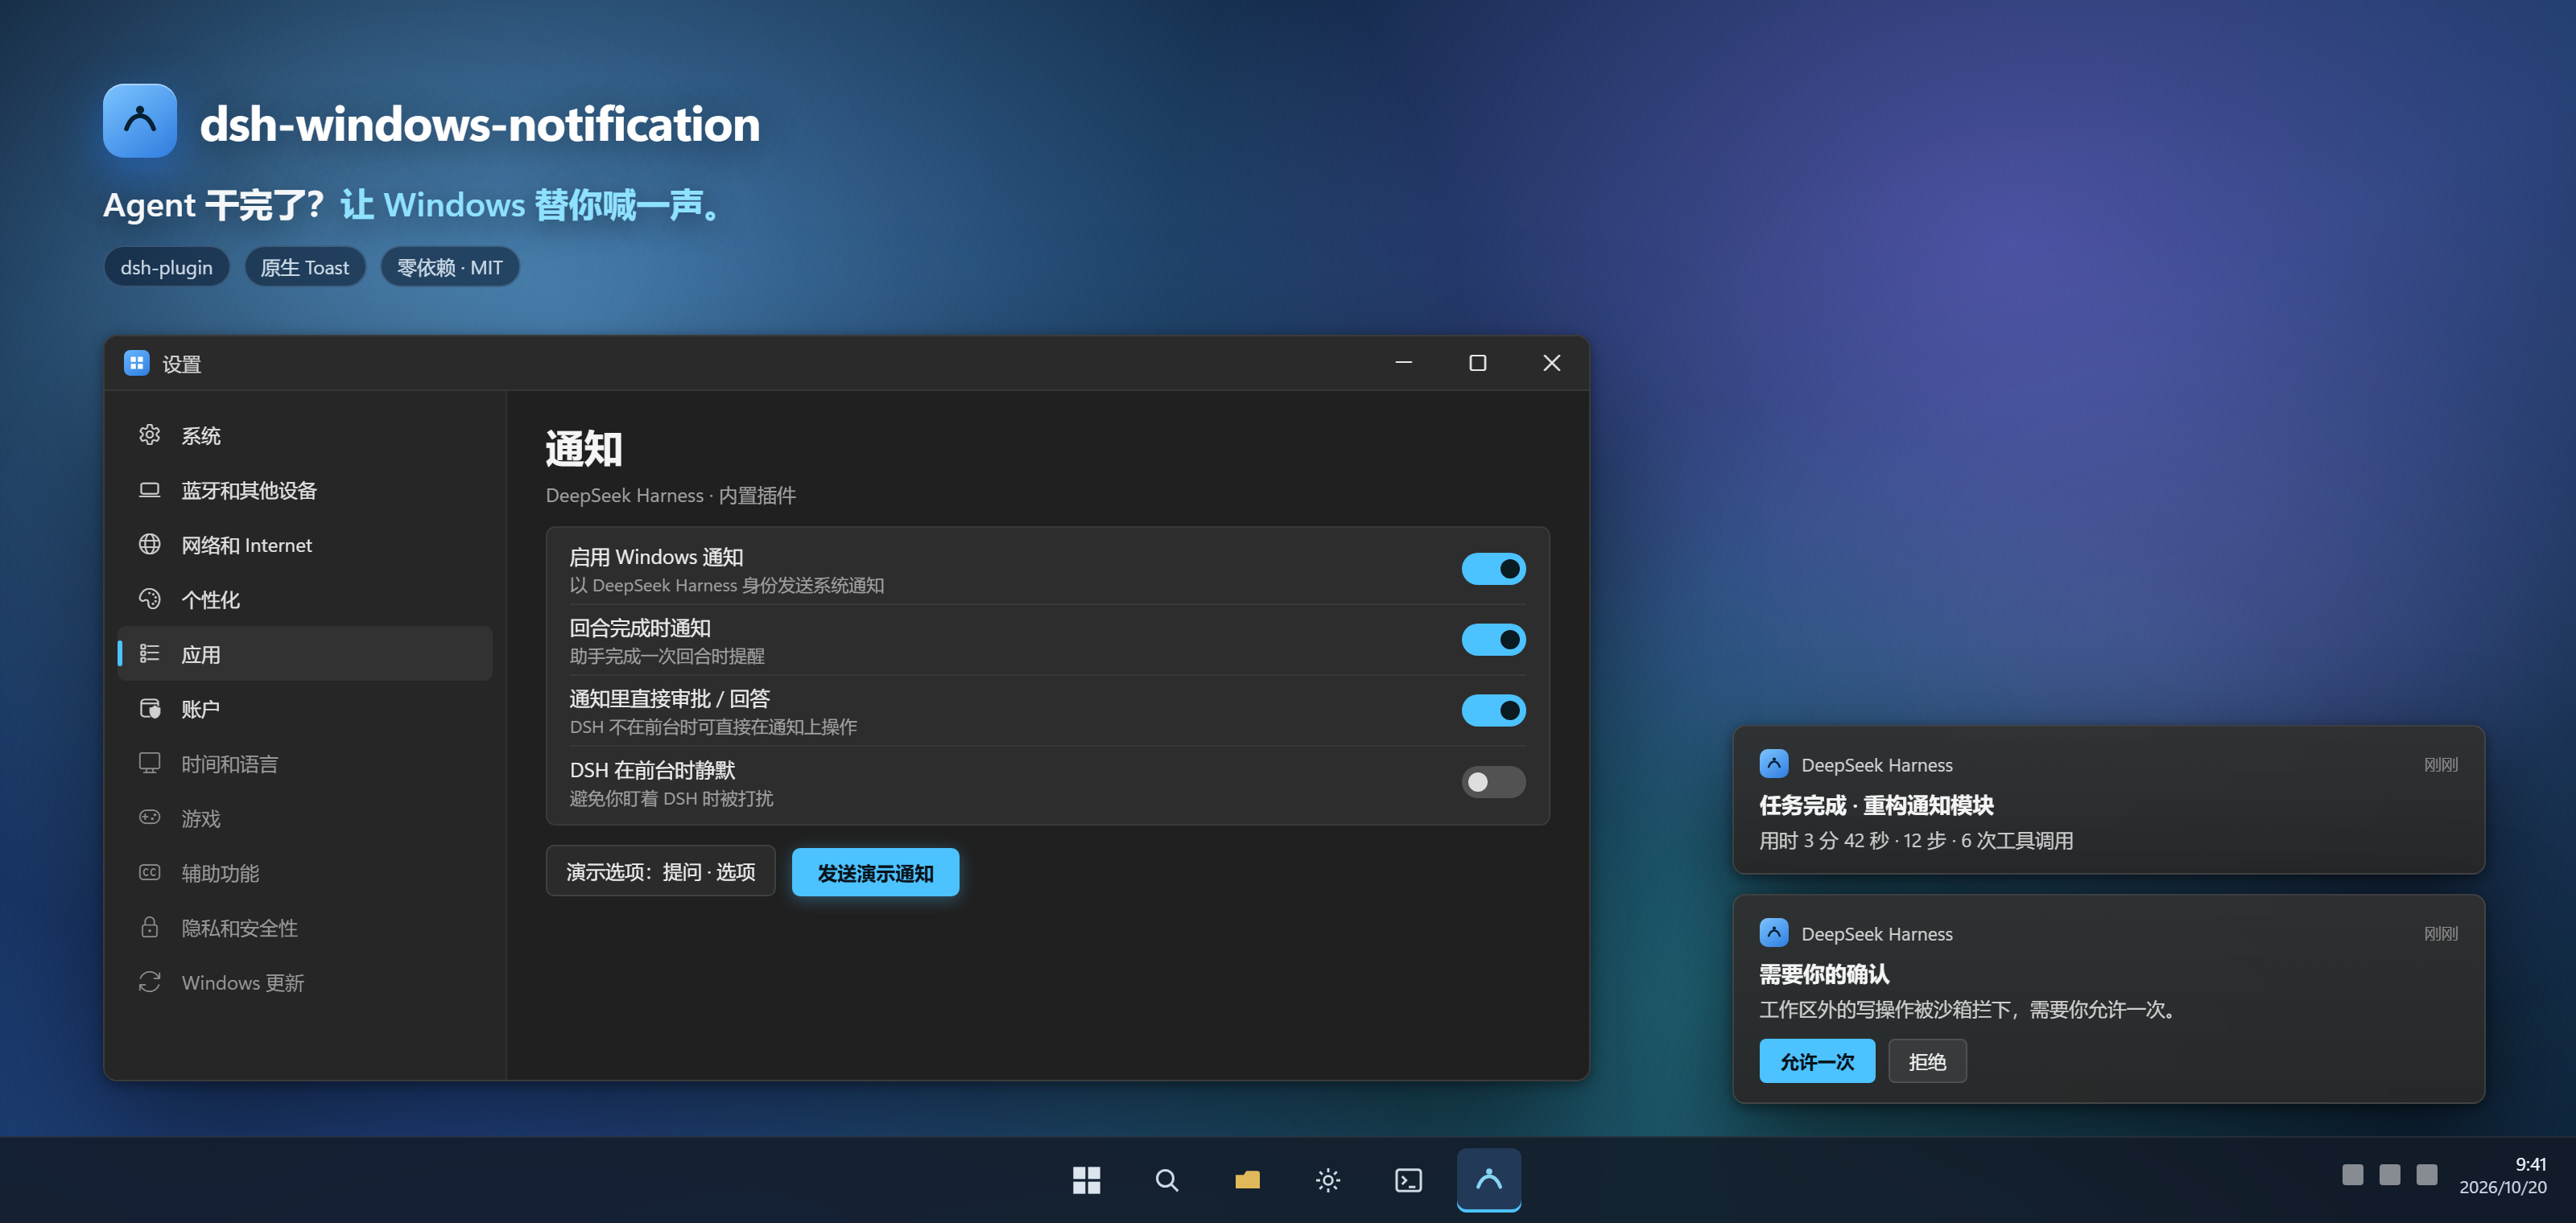Maximize the 设置 window
The width and height of the screenshot is (2576, 1223).
pyautogui.click(x=1477, y=363)
